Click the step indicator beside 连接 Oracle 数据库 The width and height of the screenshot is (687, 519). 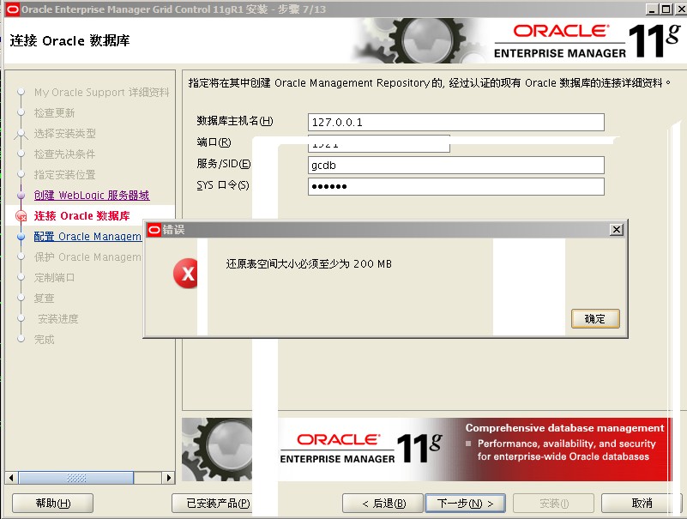click(x=22, y=215)
